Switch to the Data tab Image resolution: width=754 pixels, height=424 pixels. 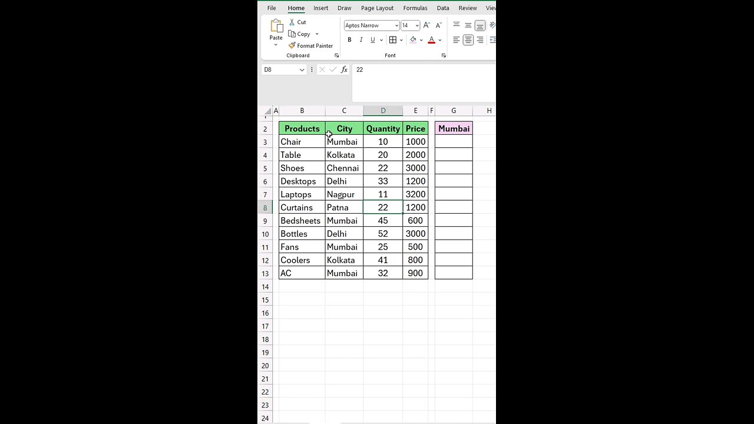click(x=443, y=8)
